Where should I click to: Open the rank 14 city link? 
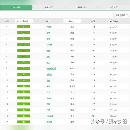click(48, 104)
